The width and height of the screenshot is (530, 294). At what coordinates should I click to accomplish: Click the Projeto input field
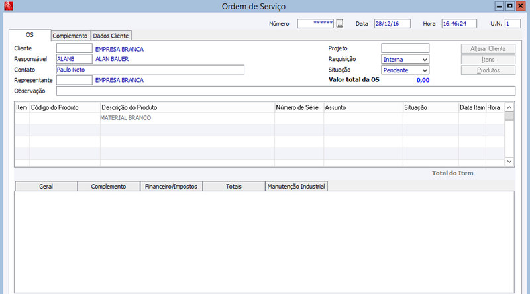point(405,48)
